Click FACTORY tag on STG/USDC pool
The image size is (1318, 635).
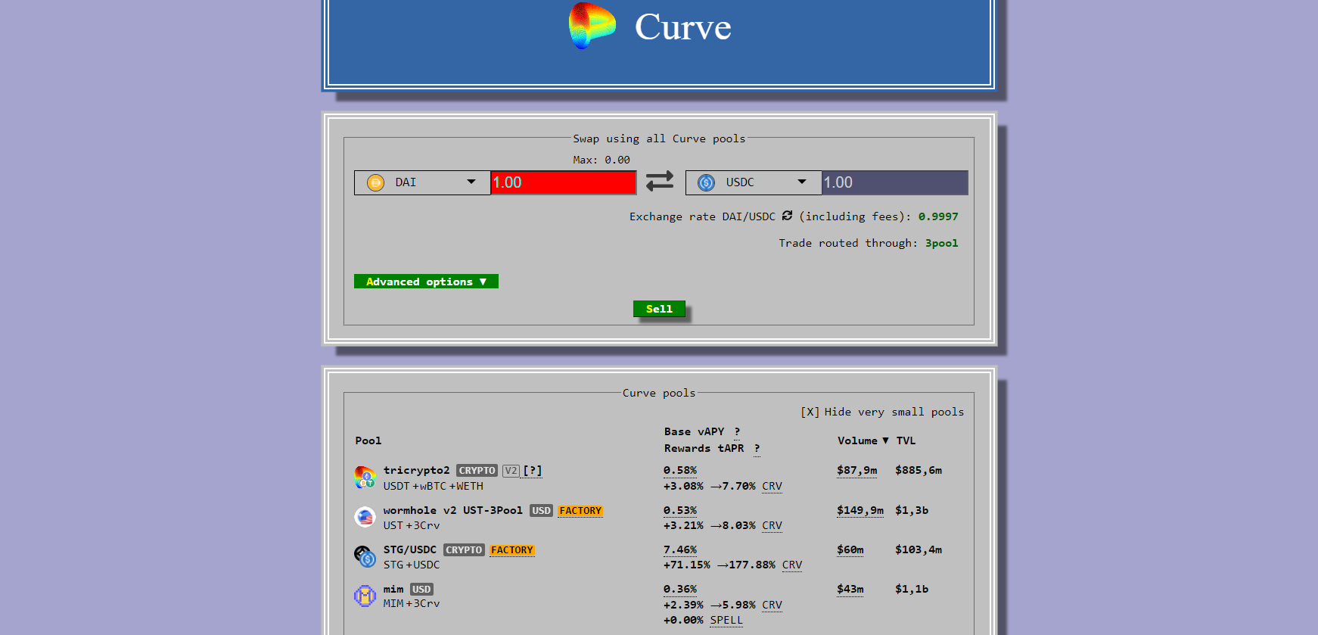(512, 550)
